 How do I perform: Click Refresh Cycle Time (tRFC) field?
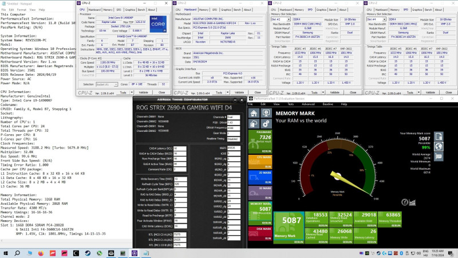(x=180, y=184)
